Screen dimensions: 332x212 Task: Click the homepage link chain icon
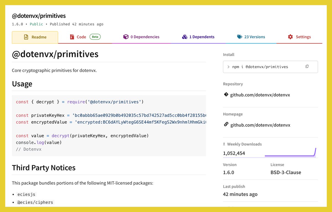pyautogui.click(x=226, y=125)
